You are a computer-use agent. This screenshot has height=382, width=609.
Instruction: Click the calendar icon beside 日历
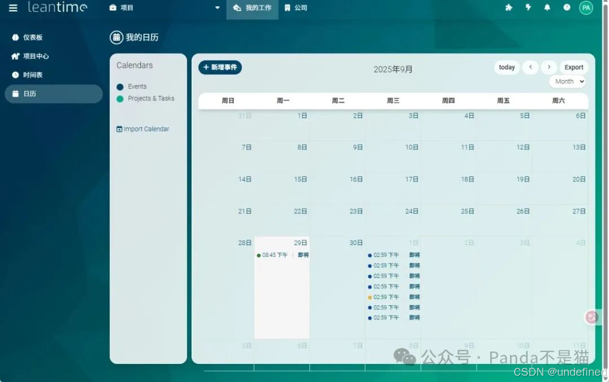coord(15,94)
